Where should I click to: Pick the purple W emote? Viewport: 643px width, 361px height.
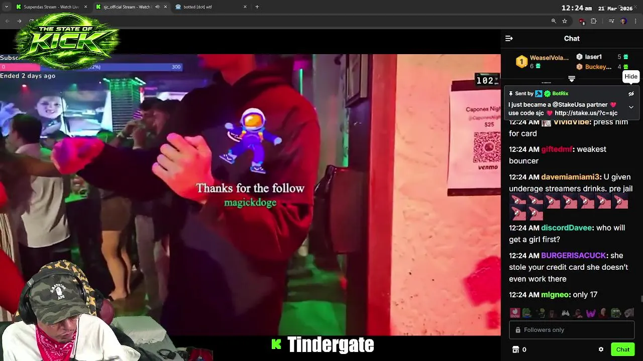(x=591, y=313)
